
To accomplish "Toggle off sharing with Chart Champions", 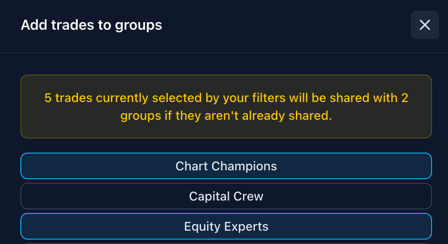I will click(226, 166).
